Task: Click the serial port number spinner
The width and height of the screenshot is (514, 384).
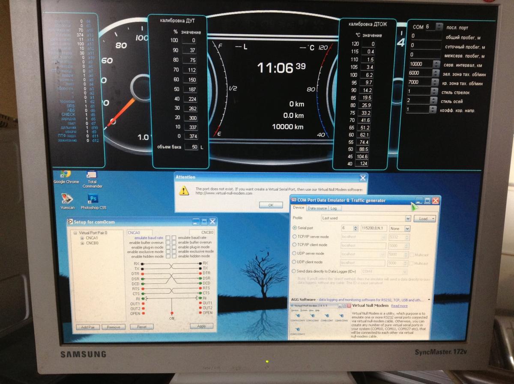Action: point(355,228)
